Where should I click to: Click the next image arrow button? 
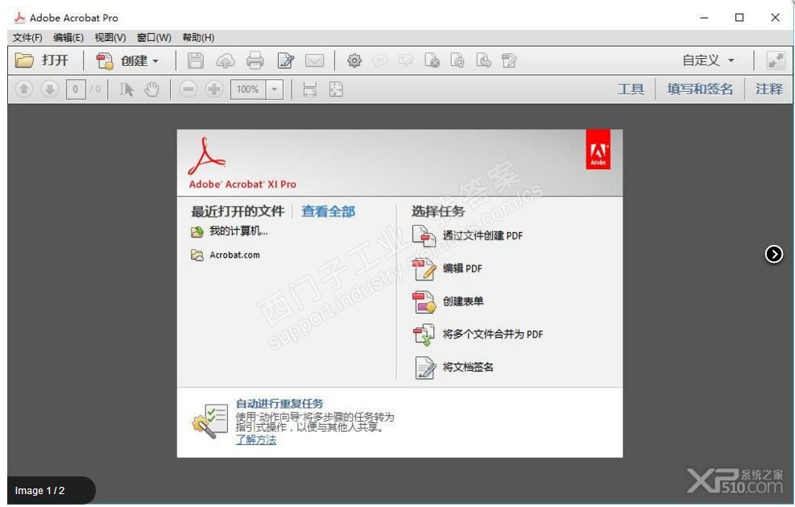click(x=774, y=254)
